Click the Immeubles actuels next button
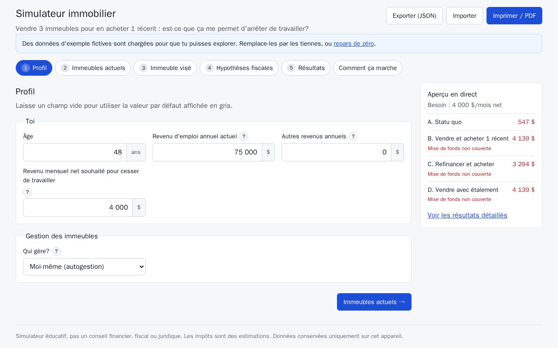This screenshot has height=348, width=558. (x=374, y=302)
